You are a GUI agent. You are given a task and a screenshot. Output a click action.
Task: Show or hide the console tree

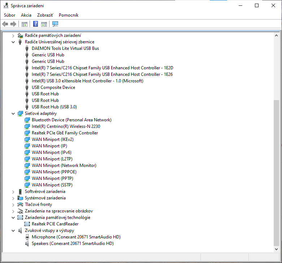(25, 24)
